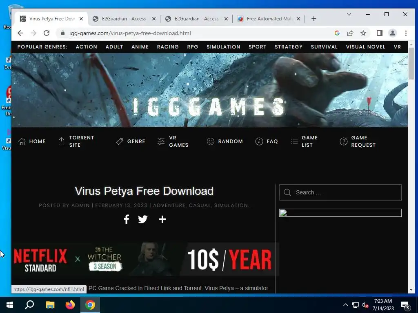Open the notification center icon
Screen dimensions: 418x313
pos(405,305)
